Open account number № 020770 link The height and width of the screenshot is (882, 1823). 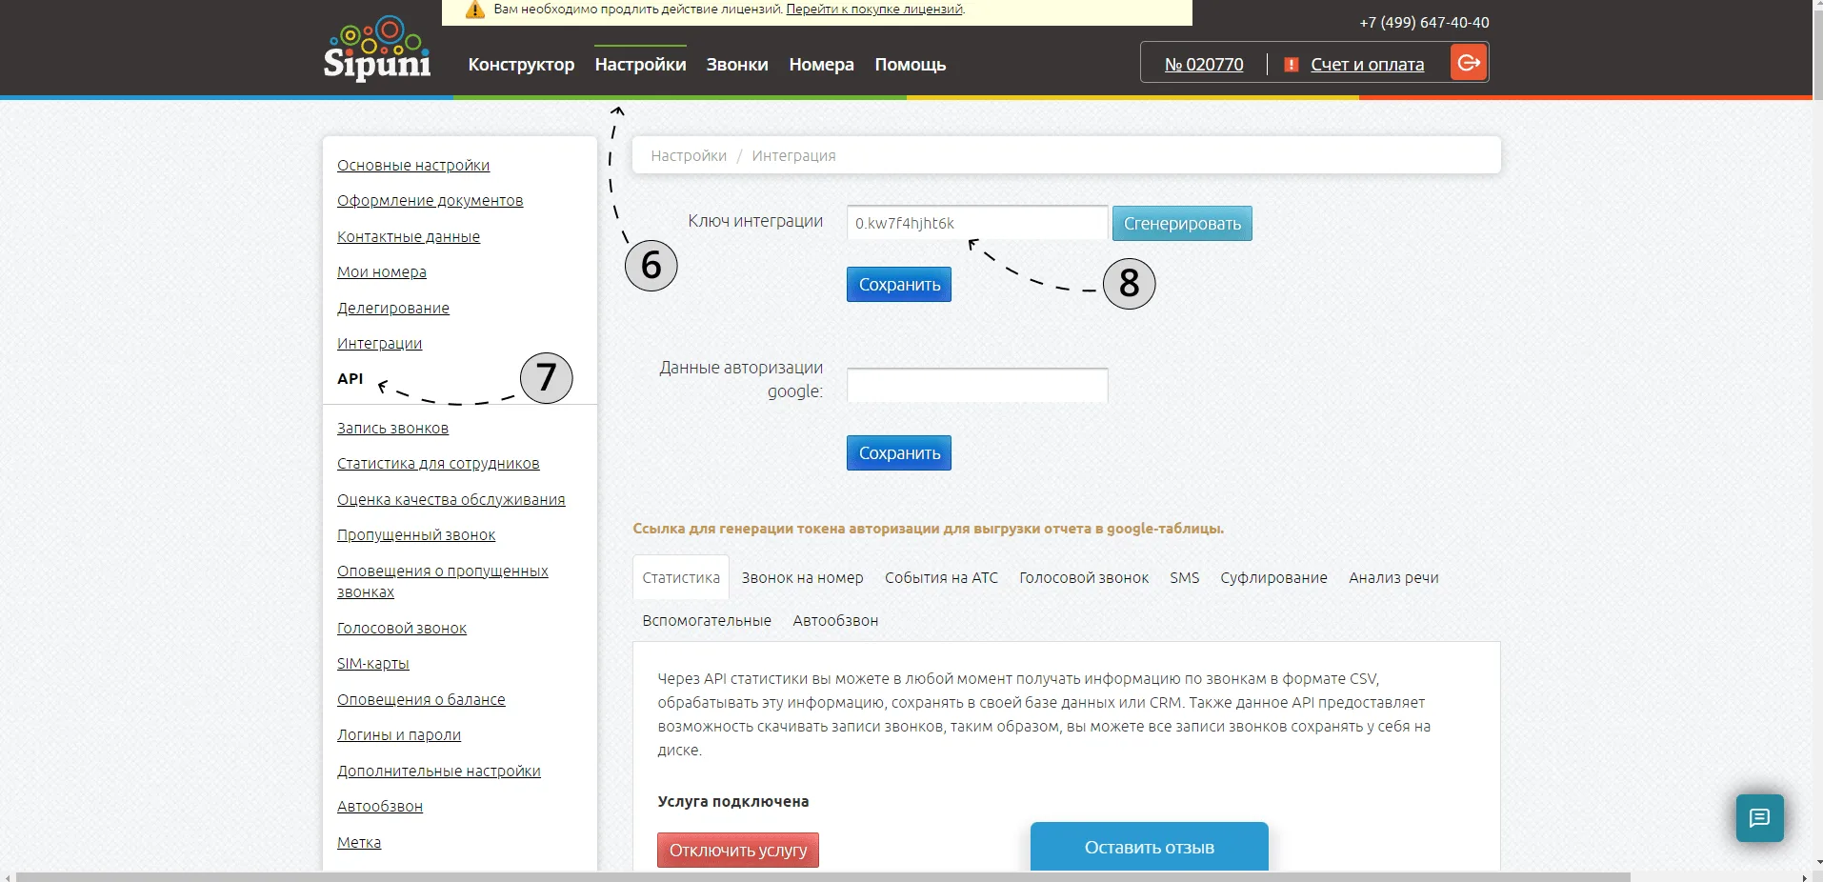pos(1204,65)
